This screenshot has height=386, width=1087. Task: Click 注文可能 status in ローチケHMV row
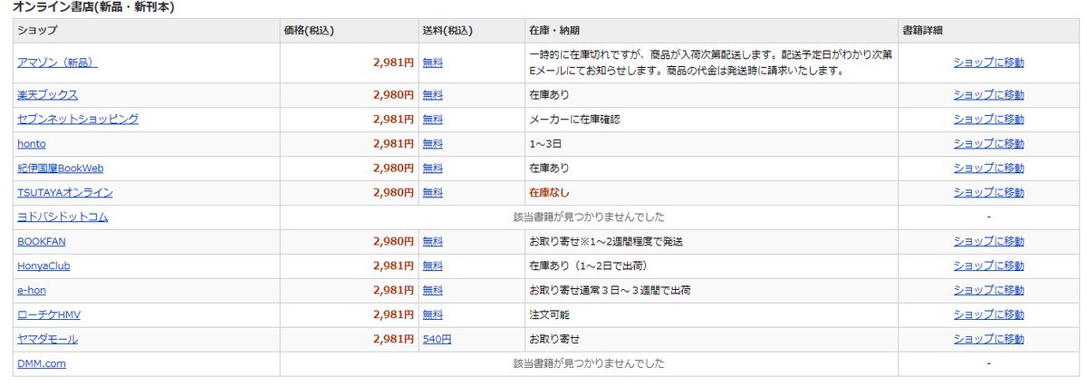[550, 314]
